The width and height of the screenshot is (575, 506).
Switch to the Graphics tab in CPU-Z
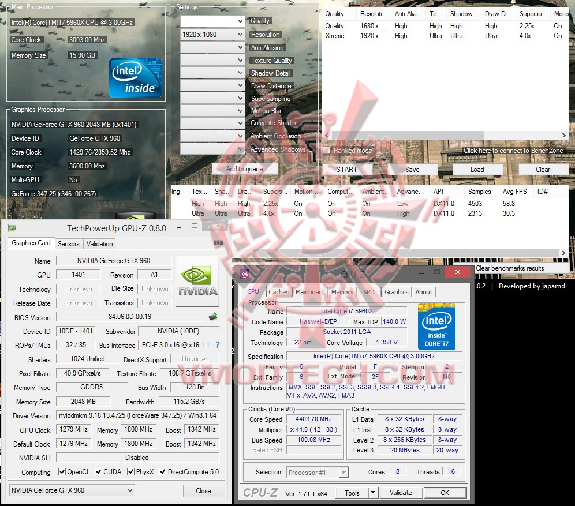coord(397,292)
